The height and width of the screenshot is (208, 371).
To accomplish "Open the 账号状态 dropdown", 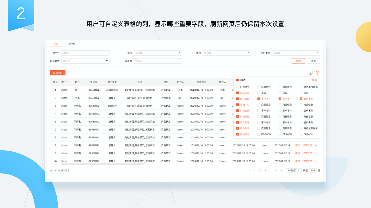I will point(85,61).
